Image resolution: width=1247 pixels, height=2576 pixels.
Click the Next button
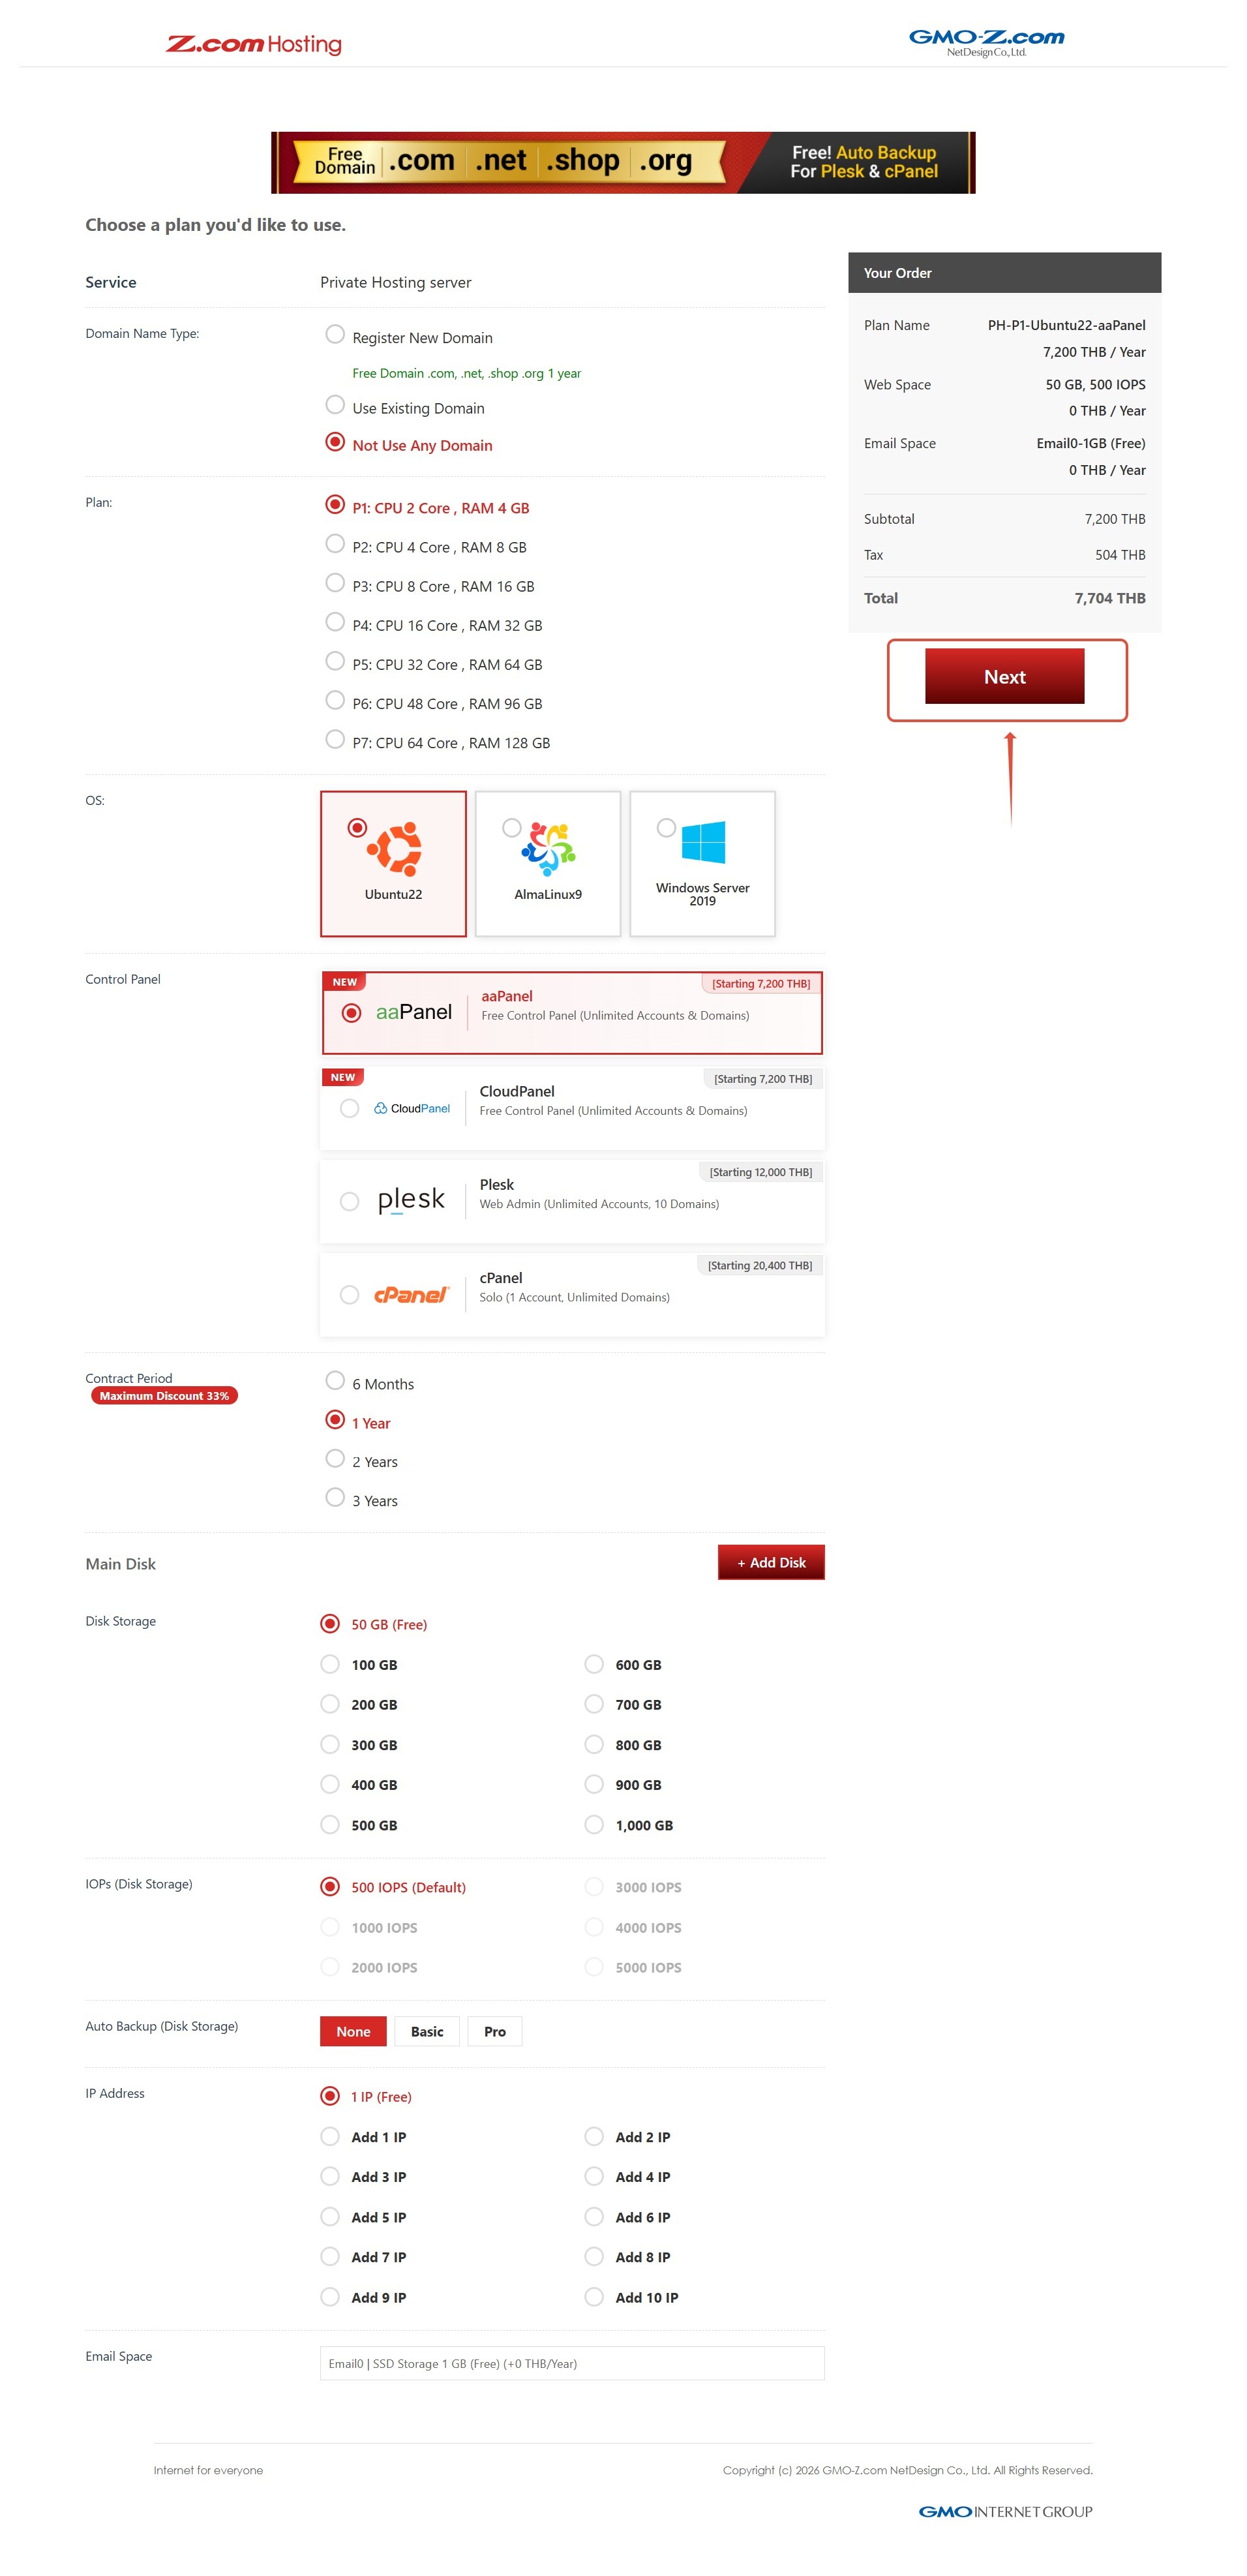1004,676
